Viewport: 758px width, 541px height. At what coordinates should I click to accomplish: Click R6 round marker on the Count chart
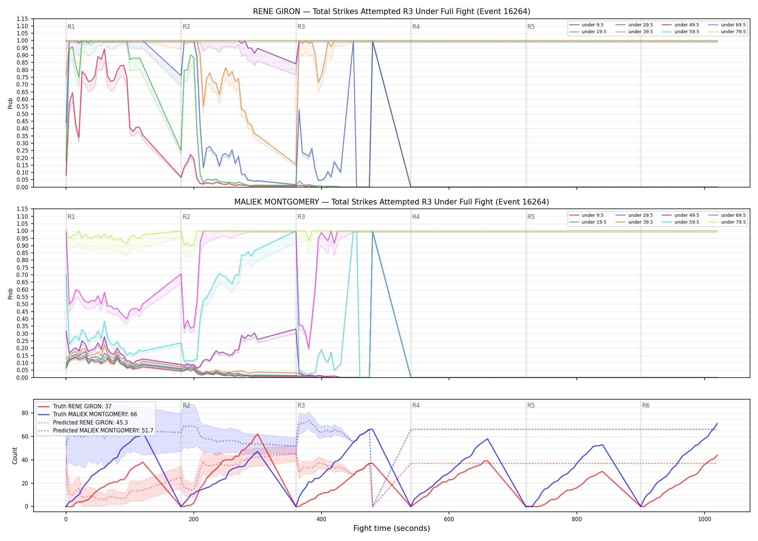(x=646, y=405)
